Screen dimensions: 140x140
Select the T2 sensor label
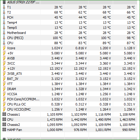(x=9, y=12)
